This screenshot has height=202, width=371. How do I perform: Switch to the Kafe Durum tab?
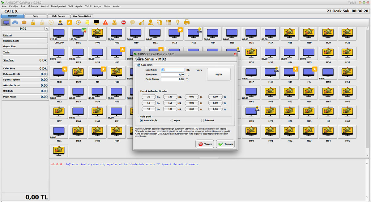[58, 16]
